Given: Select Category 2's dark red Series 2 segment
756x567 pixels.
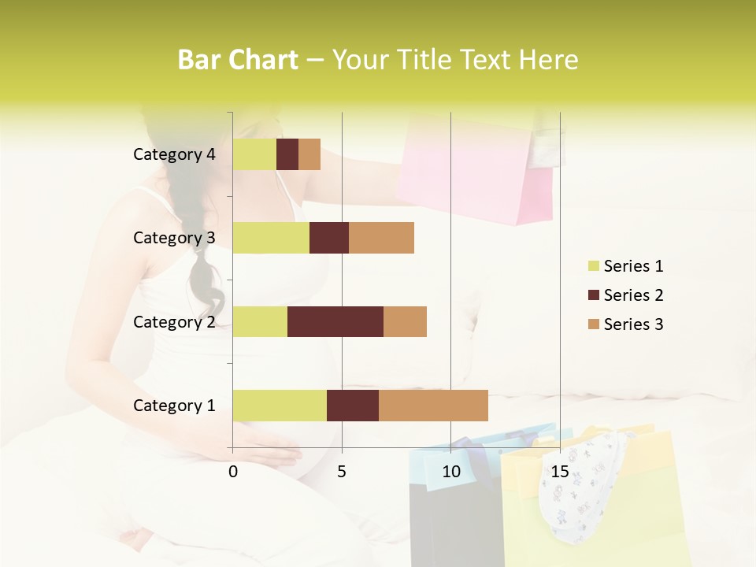Looking at the screenshot, I should 335,321.
